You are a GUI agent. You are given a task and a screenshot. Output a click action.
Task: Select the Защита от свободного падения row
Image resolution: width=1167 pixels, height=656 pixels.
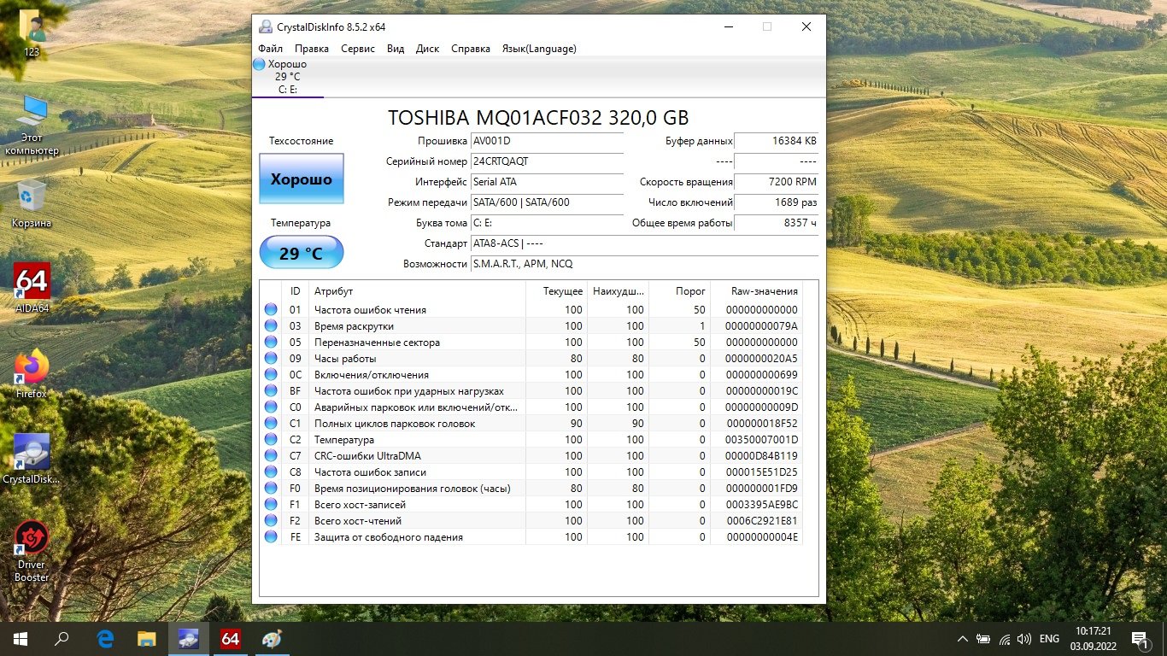pos(532,537)
